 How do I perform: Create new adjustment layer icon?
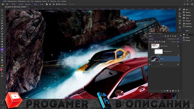[170, 91]
